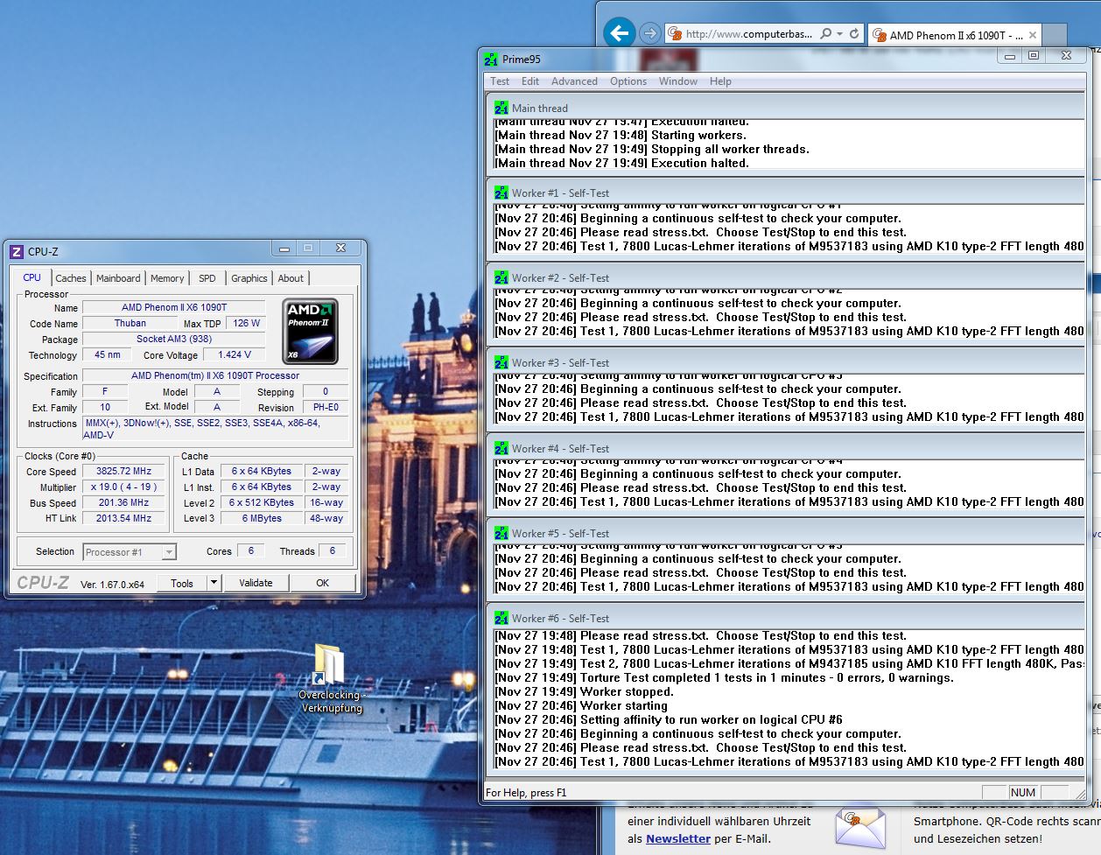
Task: Close the AMD Phenom II browser tab
Action: tap(1033, 35)
